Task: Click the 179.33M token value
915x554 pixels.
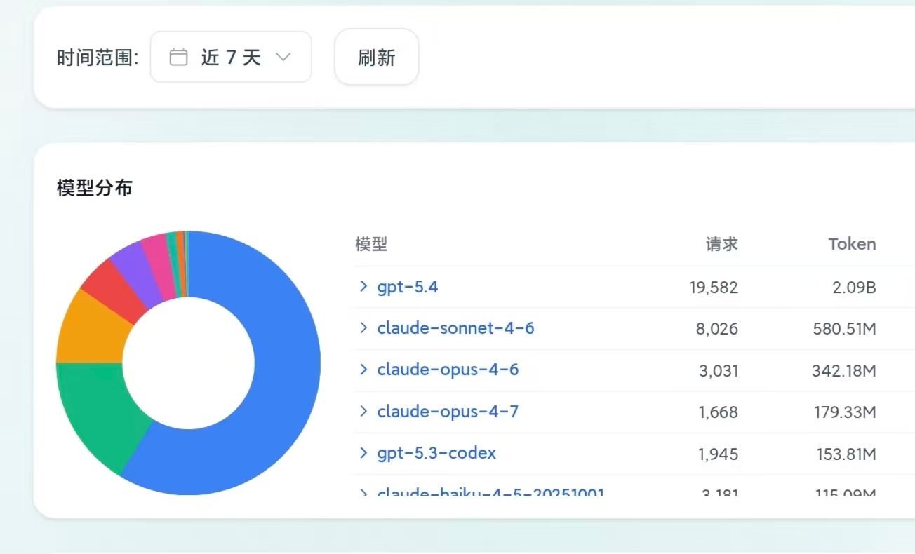Action: pos(846,412)
